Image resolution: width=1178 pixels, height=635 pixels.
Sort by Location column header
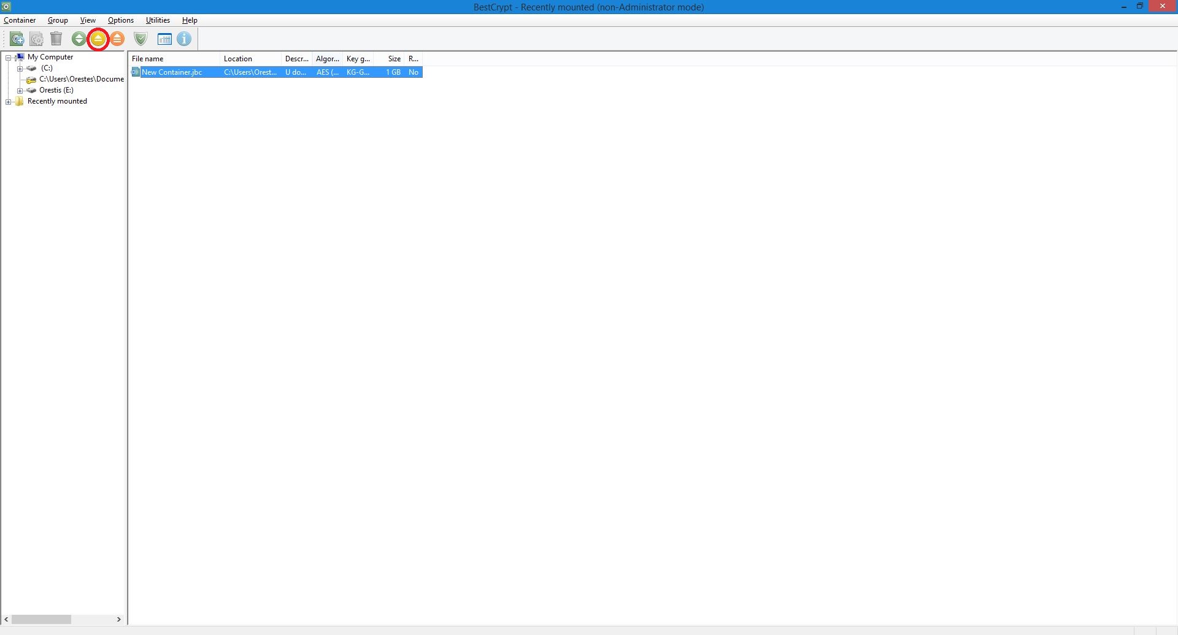point(250,59)
